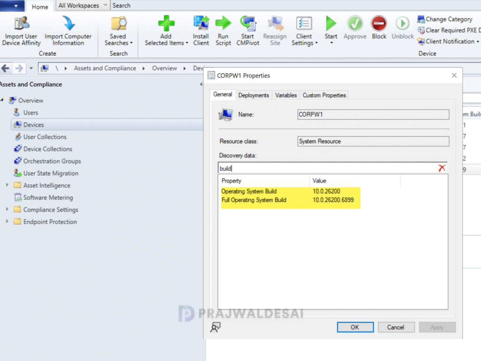Clear the filter with red X
Image resolution: width=481 pixels, height=361 pixels.
point(442,168)
